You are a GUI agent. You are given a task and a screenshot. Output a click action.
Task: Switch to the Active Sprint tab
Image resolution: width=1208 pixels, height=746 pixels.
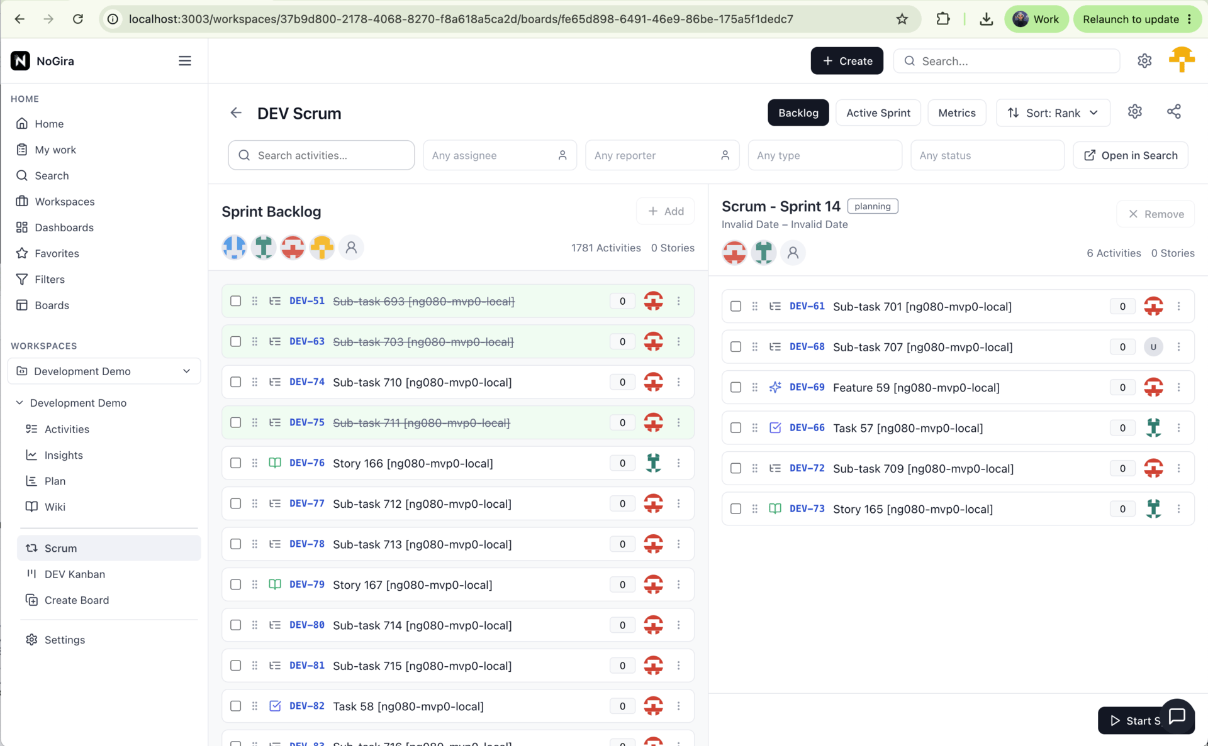(878, 112)
